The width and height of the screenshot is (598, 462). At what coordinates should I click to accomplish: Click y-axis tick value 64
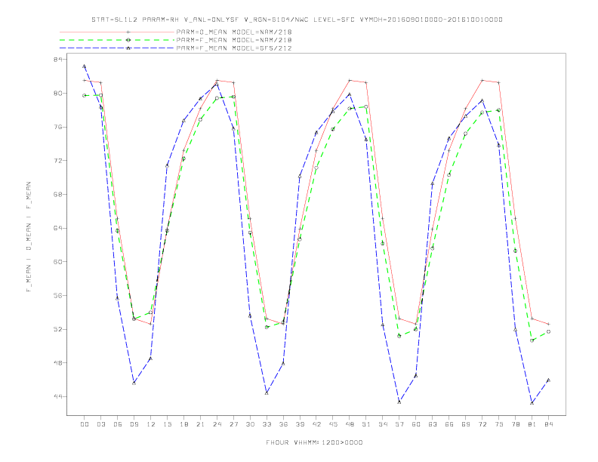(57, 228)
